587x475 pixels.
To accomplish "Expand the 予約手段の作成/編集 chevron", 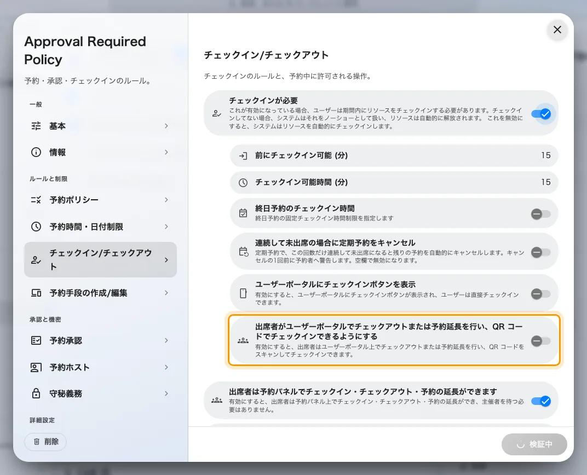I will point(166,293).
